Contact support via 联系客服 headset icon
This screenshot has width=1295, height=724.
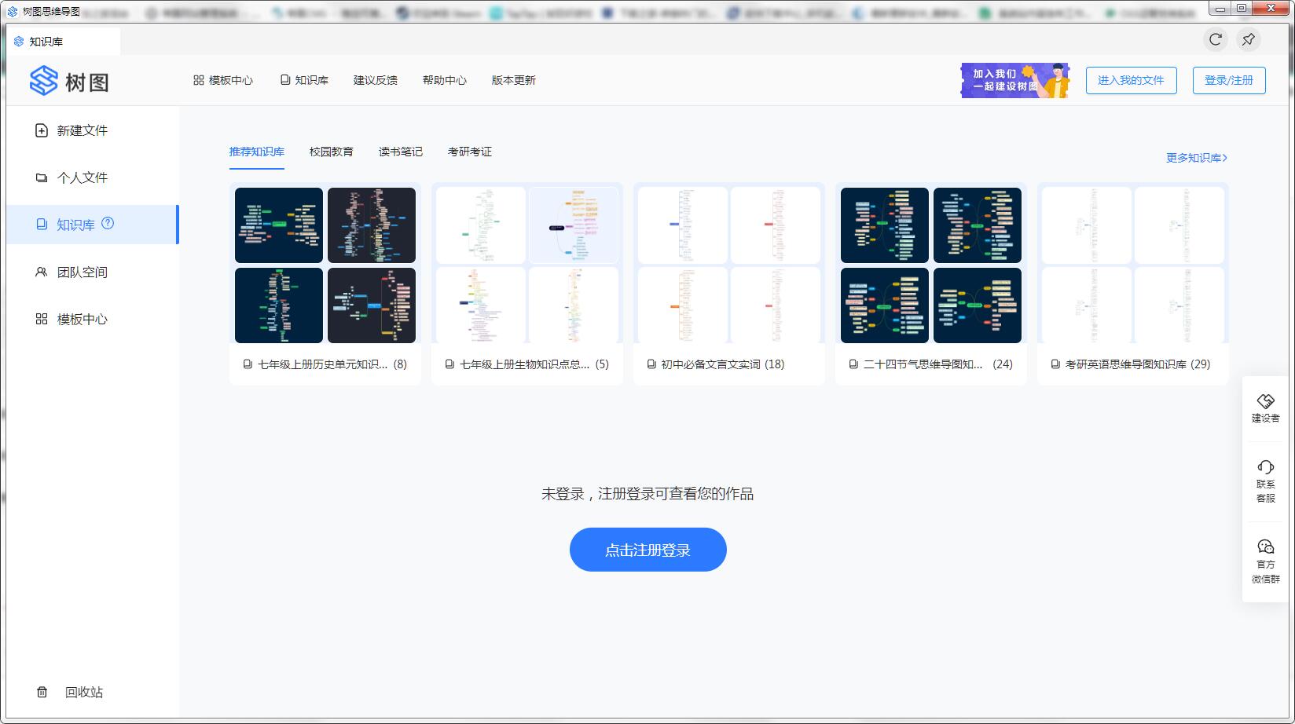(x=1265, y=481)
